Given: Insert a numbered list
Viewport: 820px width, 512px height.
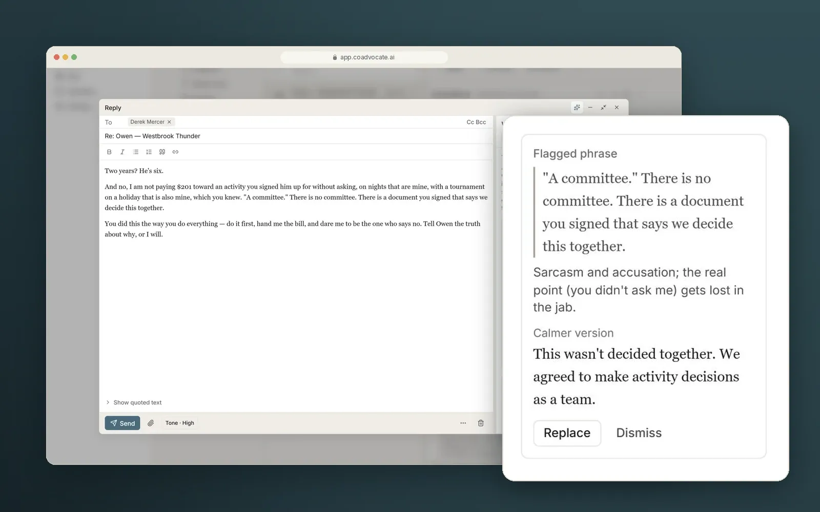Looking at the screenshot, I should [149, 152].
